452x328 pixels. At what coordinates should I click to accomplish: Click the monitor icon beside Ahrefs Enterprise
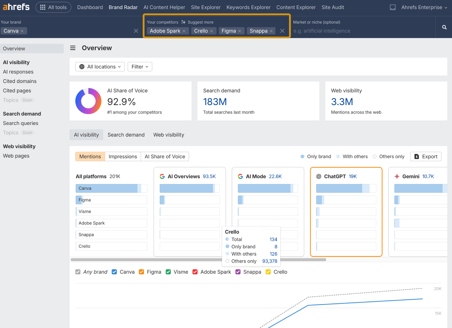[393, 7]
